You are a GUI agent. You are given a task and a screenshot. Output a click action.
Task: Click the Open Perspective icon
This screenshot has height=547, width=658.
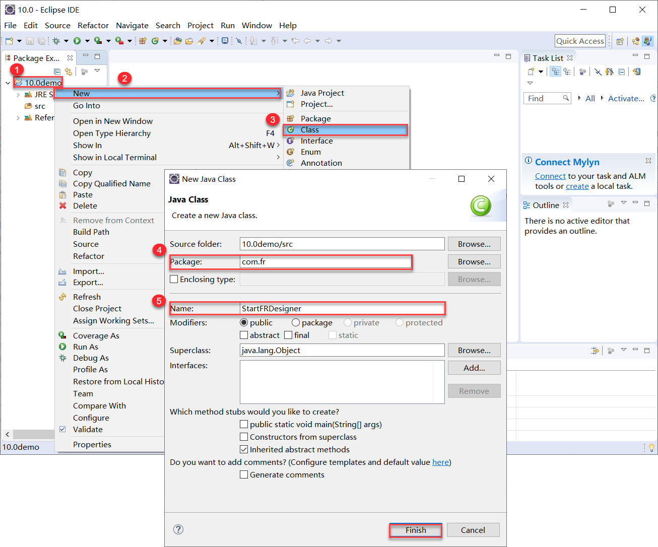click(620, 41)
